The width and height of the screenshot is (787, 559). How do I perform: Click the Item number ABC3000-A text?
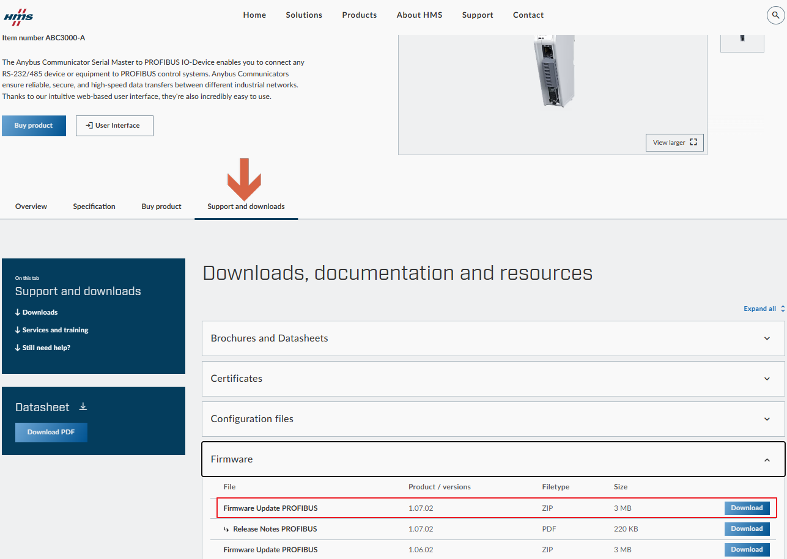pos(43,38)
